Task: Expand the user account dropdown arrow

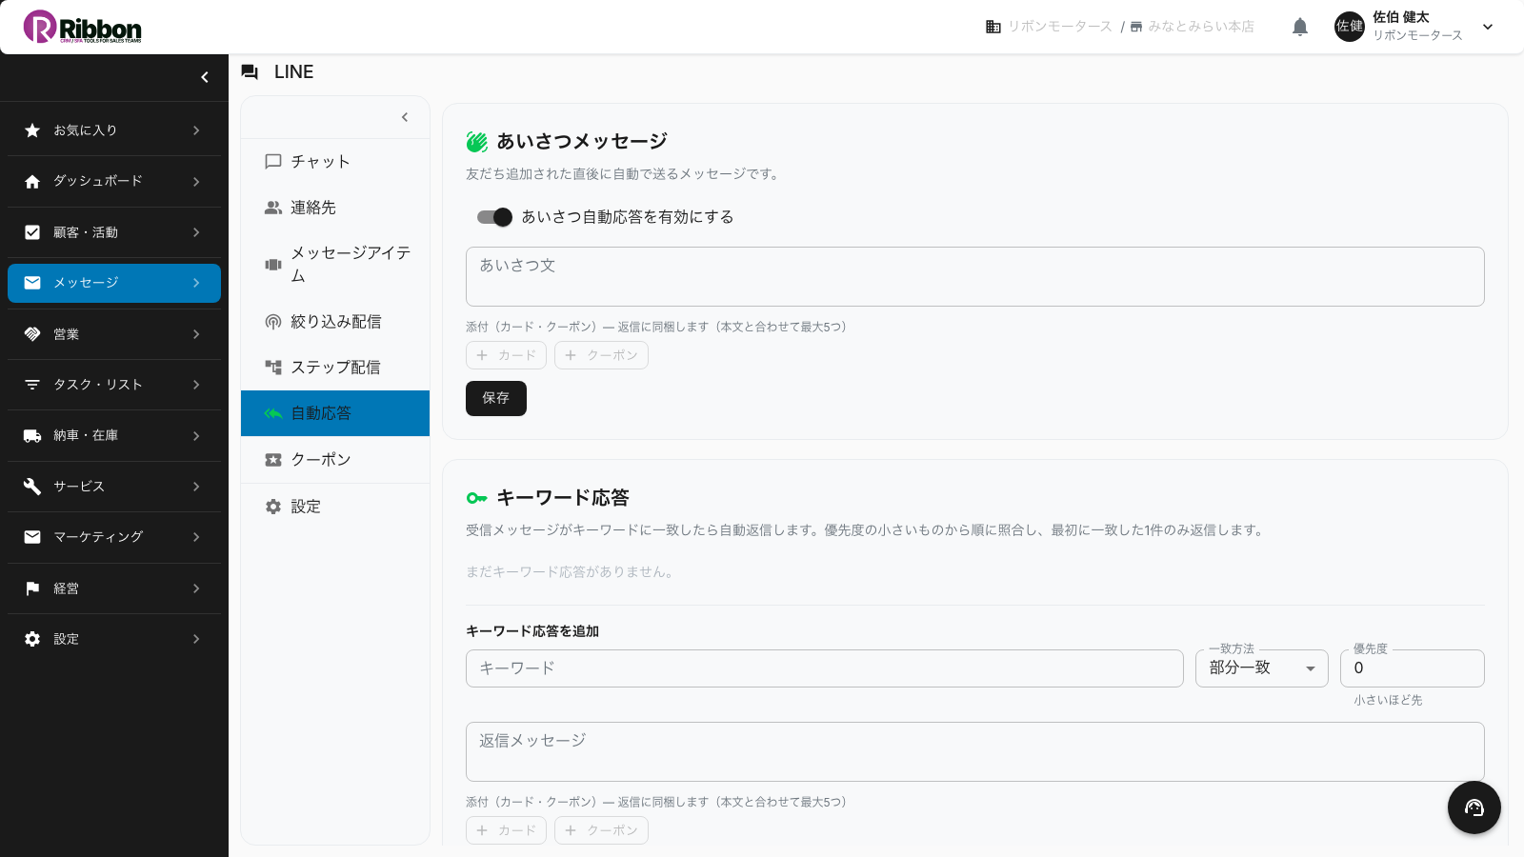Action: tap(1488, 27)
